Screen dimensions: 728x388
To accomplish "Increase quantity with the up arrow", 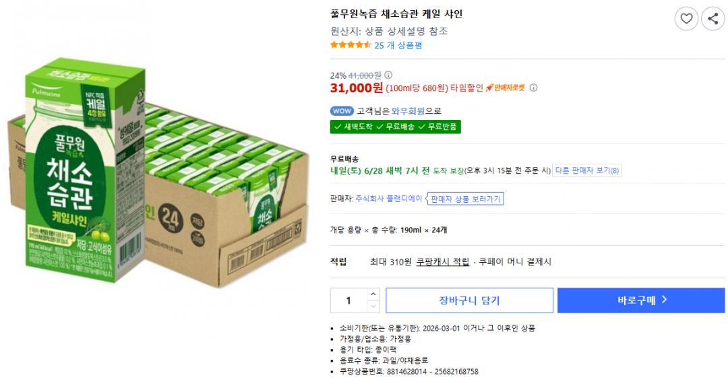I will tap(373, 294).
